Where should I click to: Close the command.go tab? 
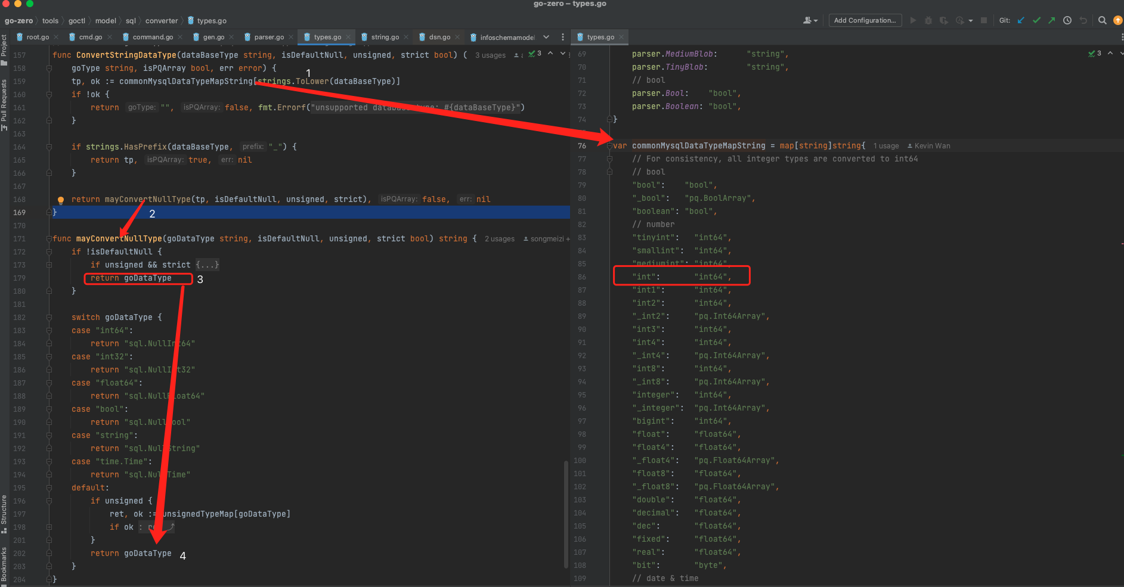[x=180, y=37]
